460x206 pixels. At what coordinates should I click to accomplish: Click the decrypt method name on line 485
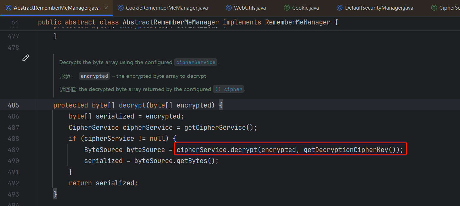click(x=132, y=105)
